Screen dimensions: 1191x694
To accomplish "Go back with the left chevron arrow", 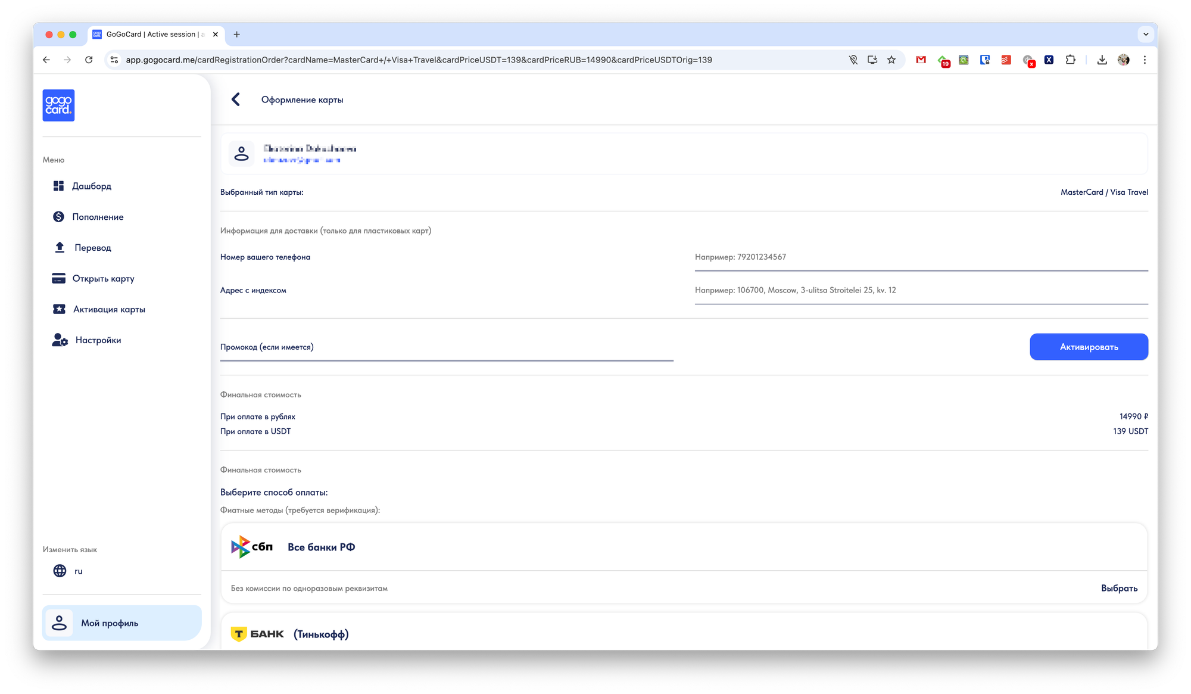I will pyautogui.click(x=236, y=99).
